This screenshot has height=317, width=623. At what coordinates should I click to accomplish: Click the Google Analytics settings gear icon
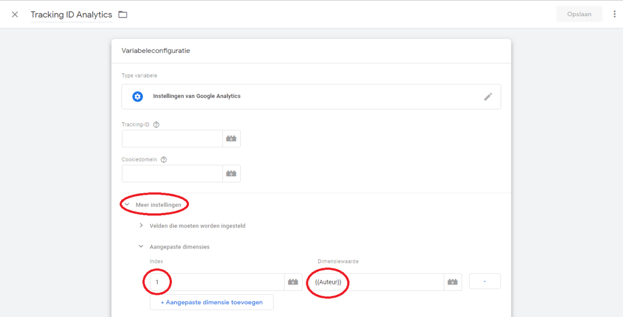point(138,96)
